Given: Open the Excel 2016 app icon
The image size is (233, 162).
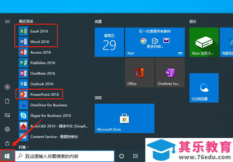Looking at the screenshot, I should point(23,31).
